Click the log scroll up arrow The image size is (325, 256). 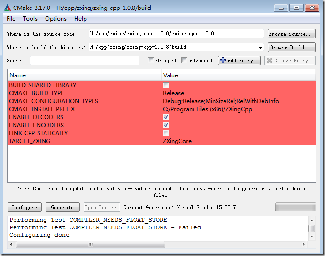(x=312, y=220)
